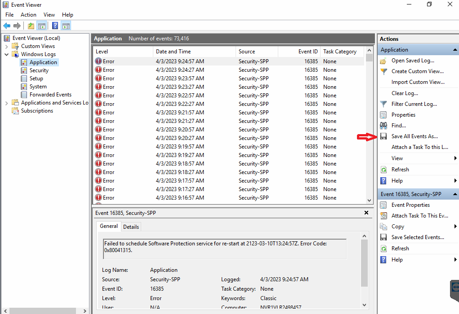This screenshot has width=459, height=314.
Task: Switch to the Details tab
Action: coord(131,227)
